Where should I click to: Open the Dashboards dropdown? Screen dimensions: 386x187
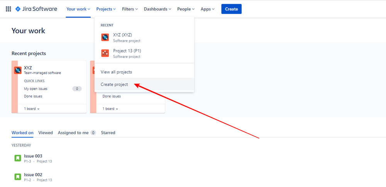coord(157,9)
